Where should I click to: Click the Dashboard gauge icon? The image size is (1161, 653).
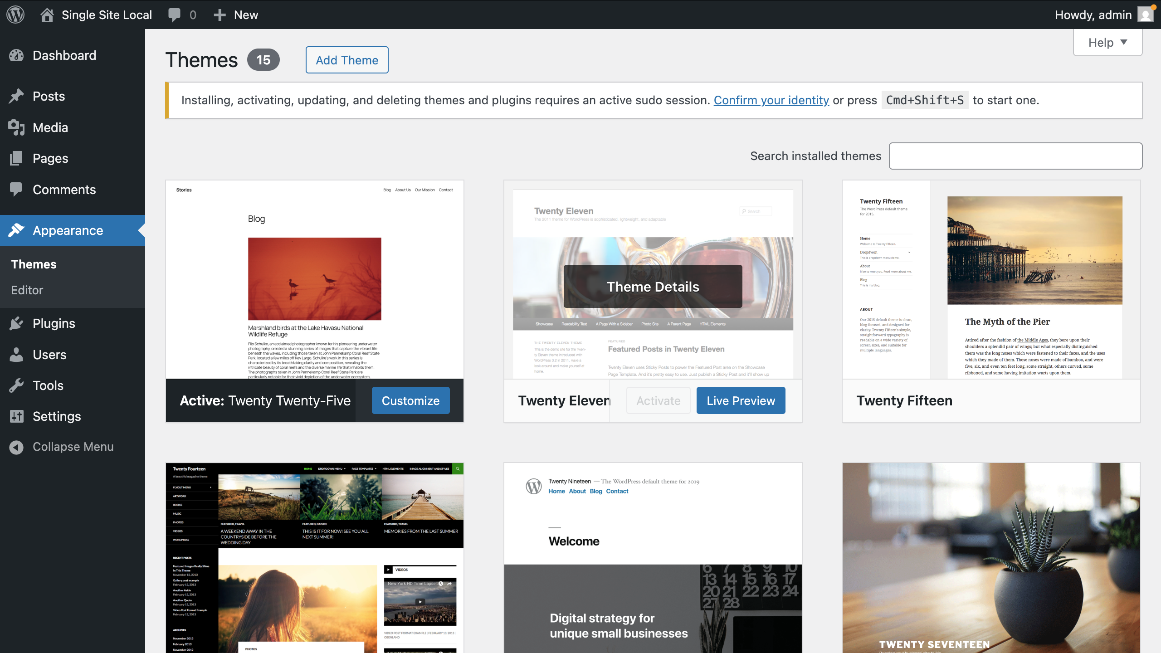tap(16, 55)
